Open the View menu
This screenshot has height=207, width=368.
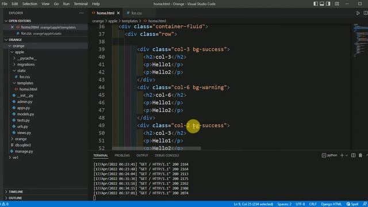click(45, 4)
